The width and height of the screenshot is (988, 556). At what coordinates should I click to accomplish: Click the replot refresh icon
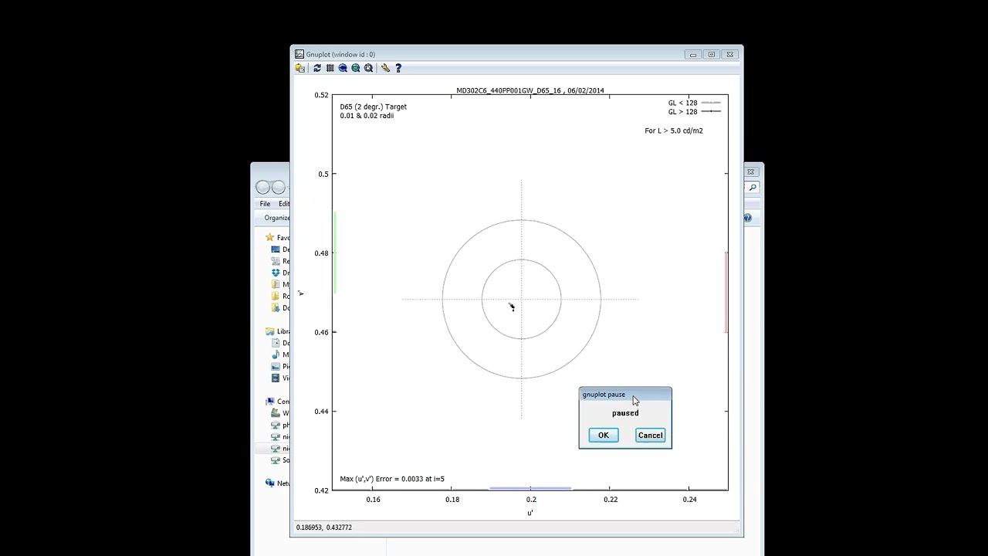pyautogui.click(x=316, y=68)
